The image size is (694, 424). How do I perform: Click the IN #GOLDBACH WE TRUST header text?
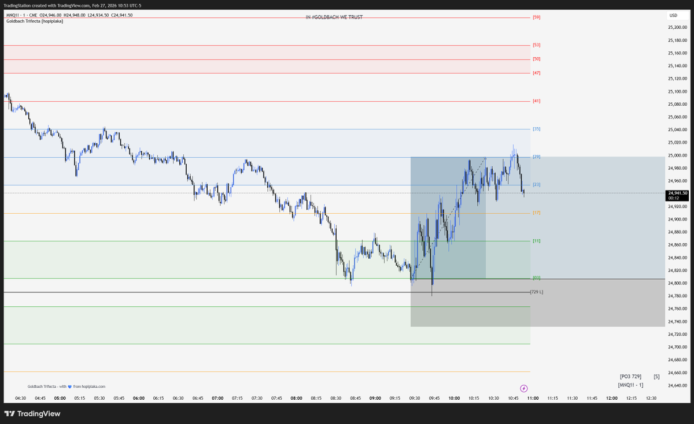pyautogui.click(x=334, y=17)
